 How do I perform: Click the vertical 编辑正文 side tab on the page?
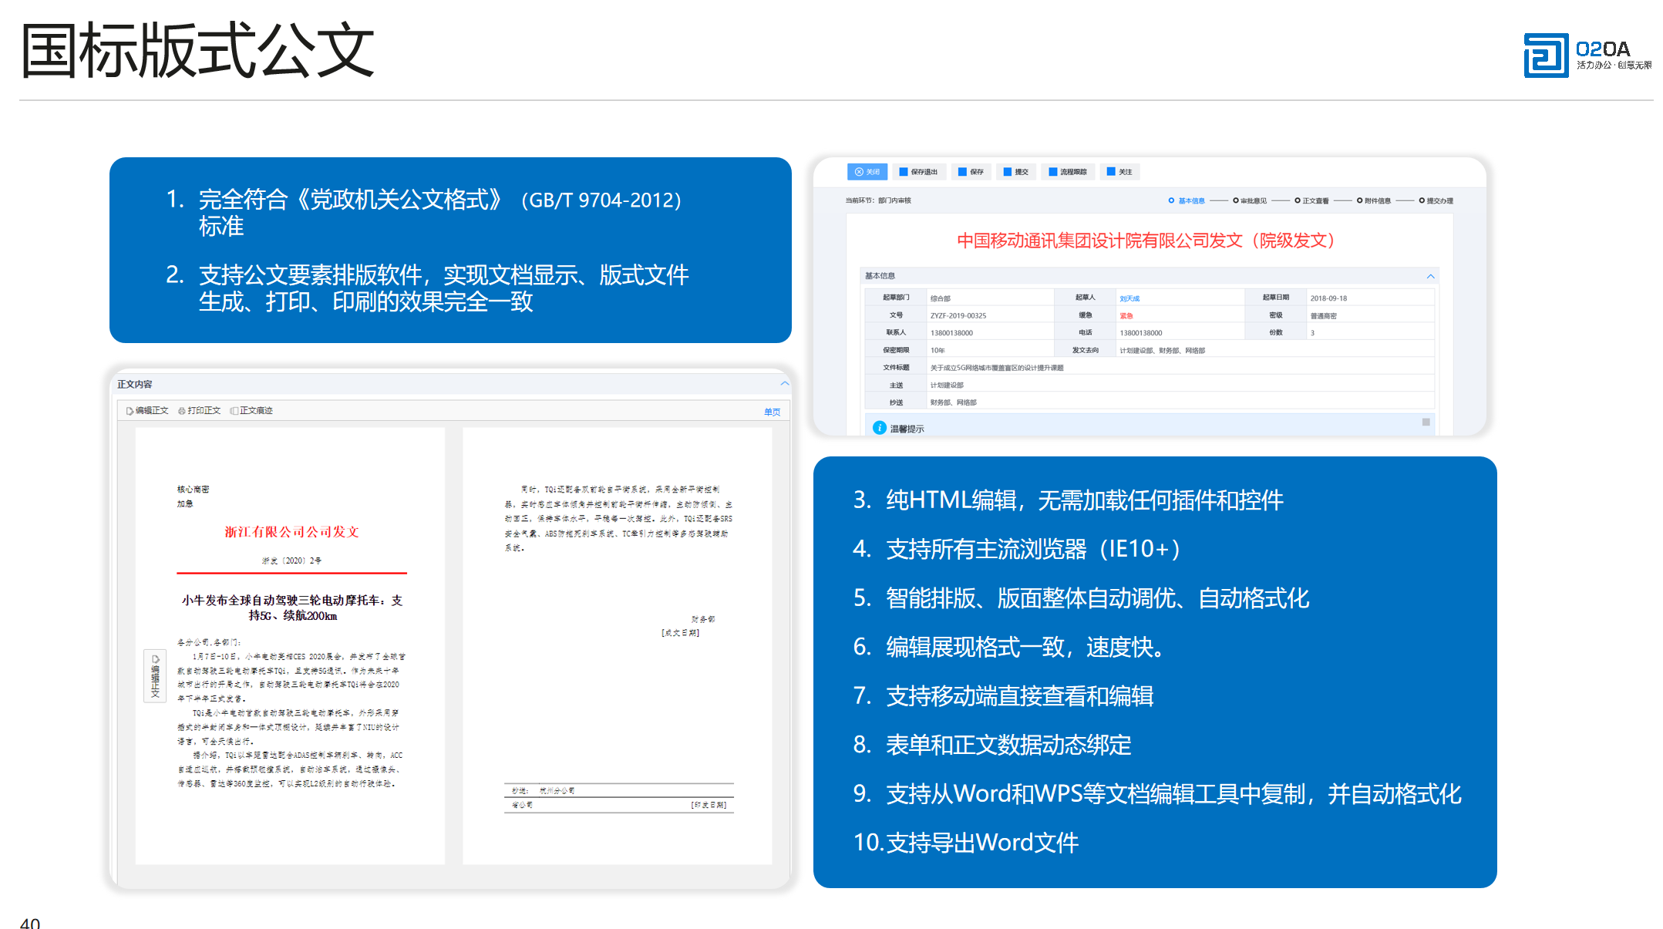(155, 676)
